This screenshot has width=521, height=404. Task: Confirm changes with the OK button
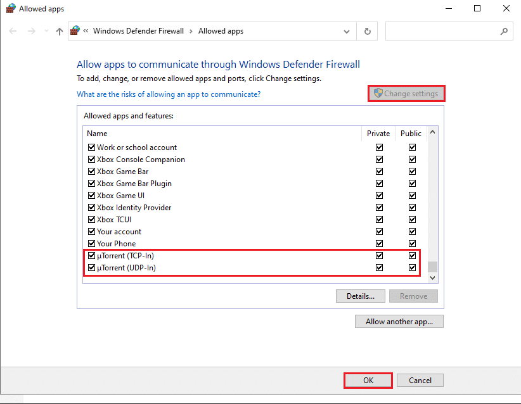tap(368, 380)
